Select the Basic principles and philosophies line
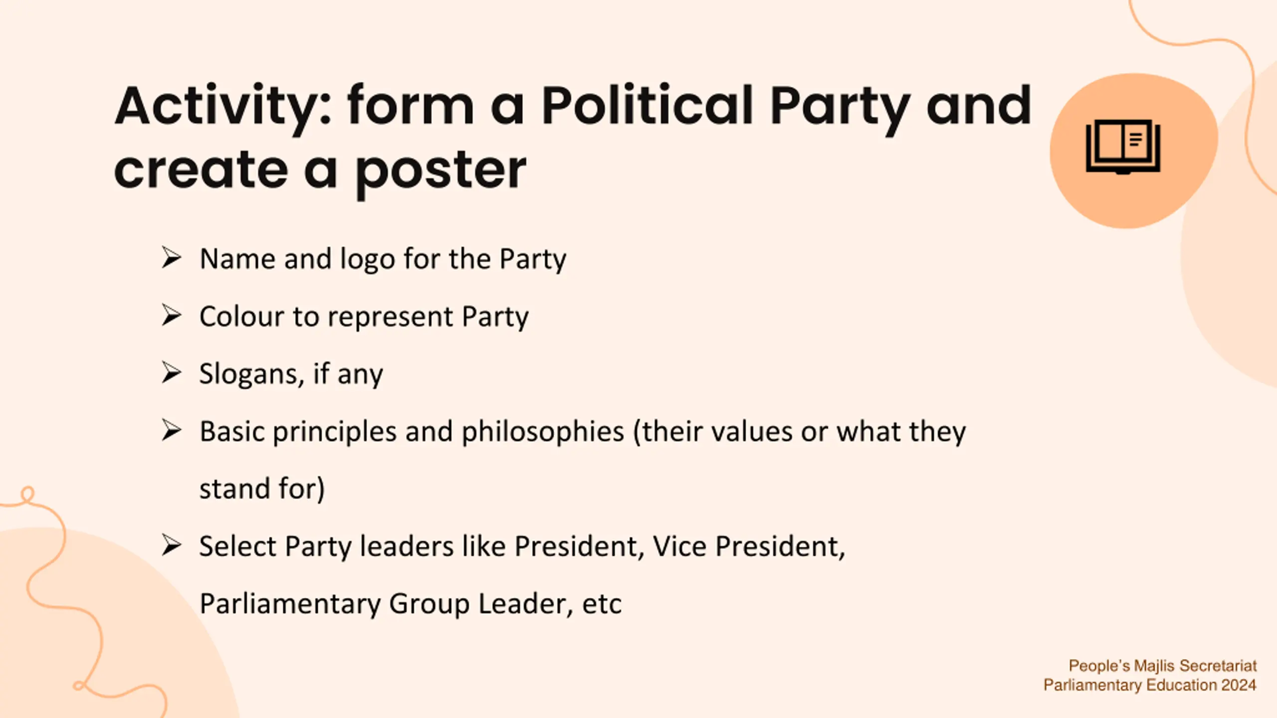The height and width of the screenshot is (718, 1277). pyautogui.click(x=583, y=432)
